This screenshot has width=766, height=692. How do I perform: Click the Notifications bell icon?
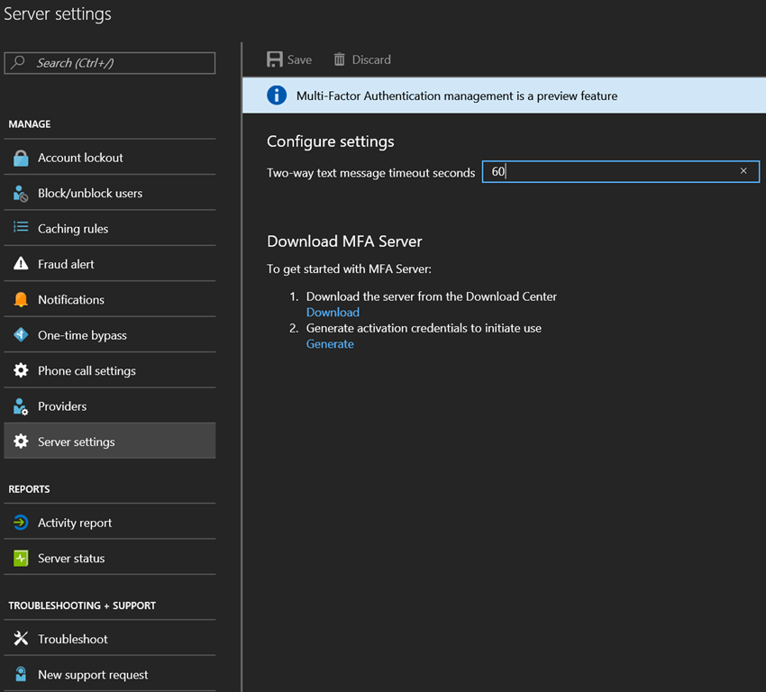pyautogui.click(x=21, y=300)
